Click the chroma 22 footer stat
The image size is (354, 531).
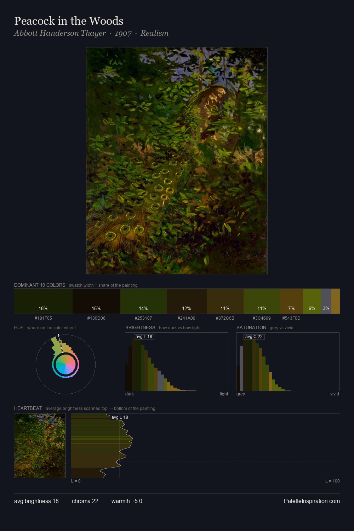coord(85,501)
